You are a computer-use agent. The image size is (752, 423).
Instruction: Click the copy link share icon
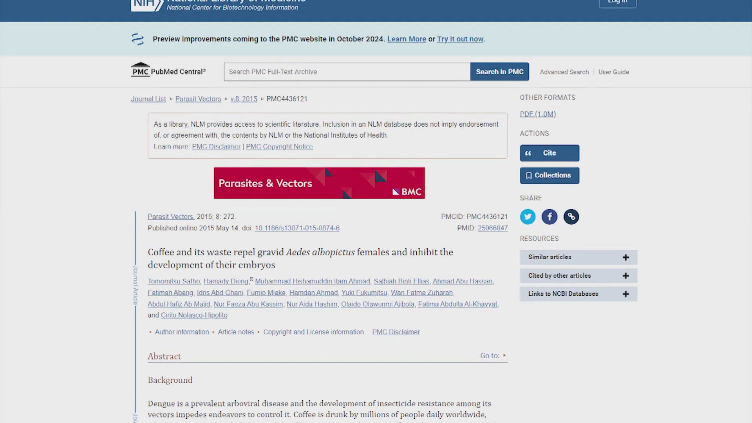click(x=571, y=217)
